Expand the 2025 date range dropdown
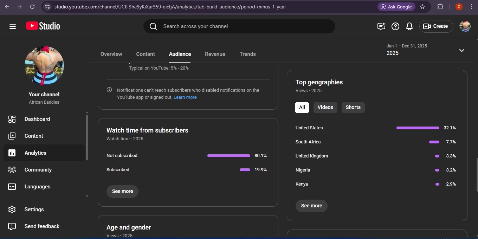The height and width of the screenshot is (239, 478). [x=461, y=50]
